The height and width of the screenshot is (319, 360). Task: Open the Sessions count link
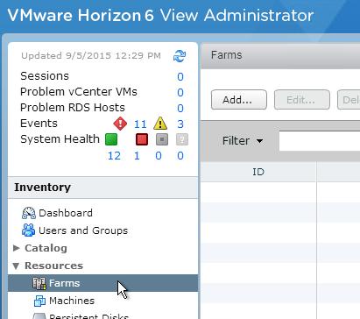pos(180,76)
